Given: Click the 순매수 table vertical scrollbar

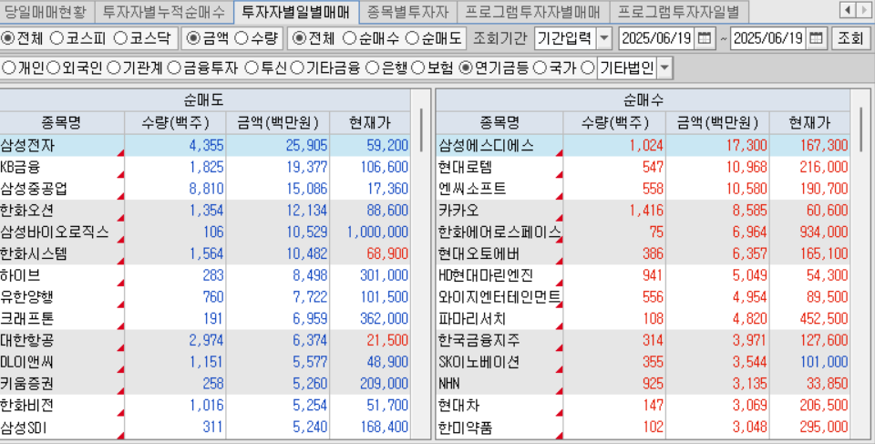Looking at the screenshot, I should tap(861, 130).
